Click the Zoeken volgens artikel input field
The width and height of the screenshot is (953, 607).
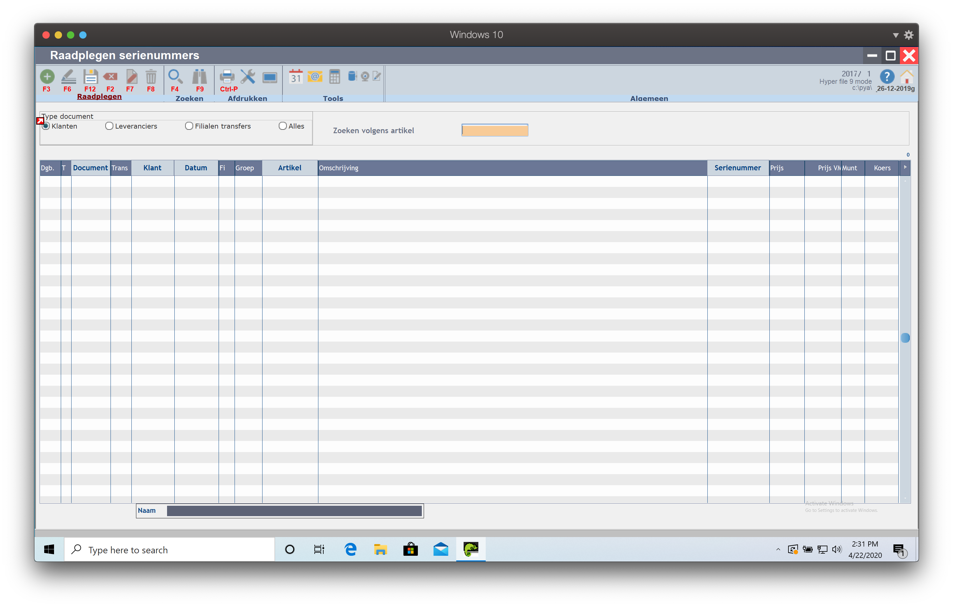coord(494,130)
